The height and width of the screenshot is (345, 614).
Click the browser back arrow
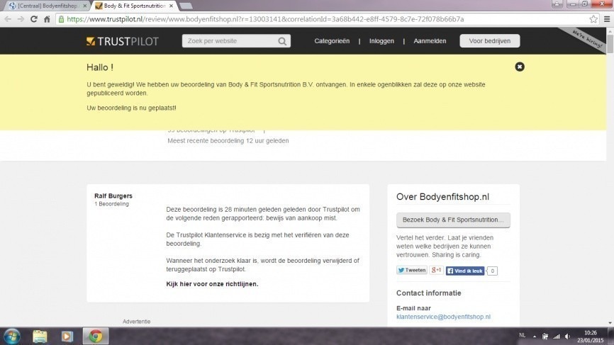(8, 19)
